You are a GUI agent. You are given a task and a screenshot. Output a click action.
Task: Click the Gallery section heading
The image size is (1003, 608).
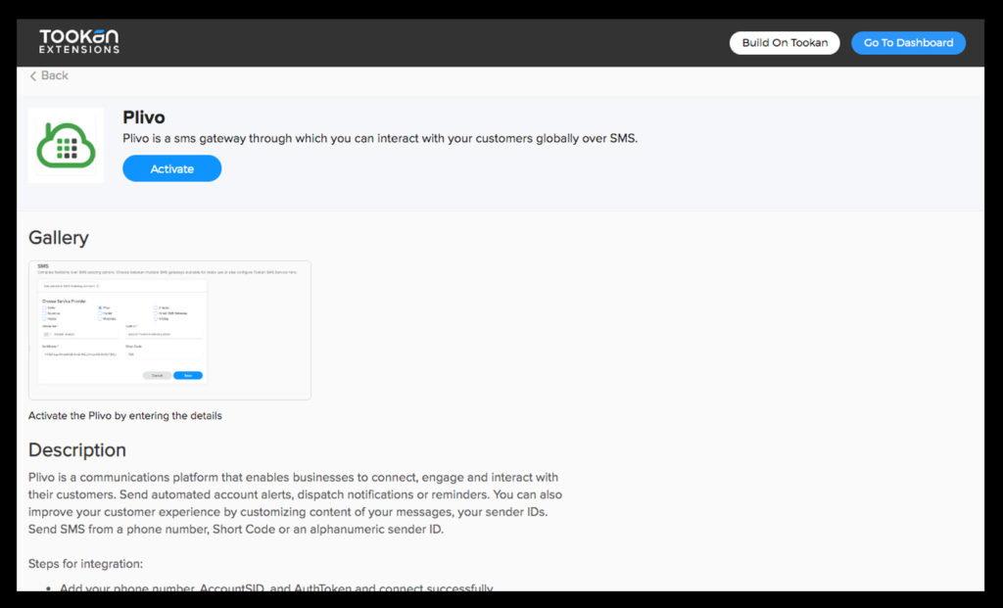(58, 238)
